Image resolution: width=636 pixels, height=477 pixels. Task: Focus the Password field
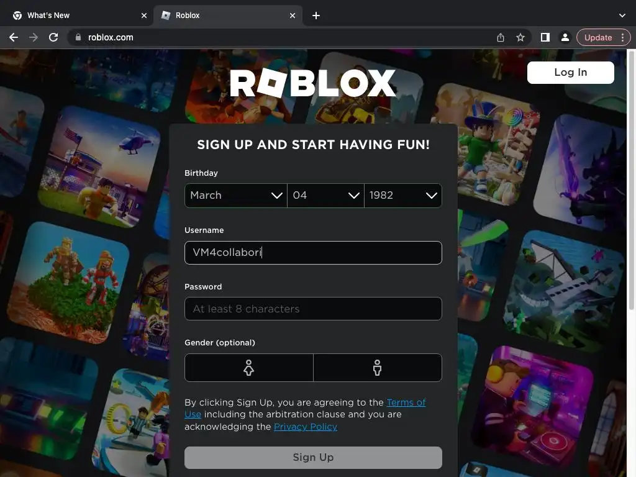313,309
